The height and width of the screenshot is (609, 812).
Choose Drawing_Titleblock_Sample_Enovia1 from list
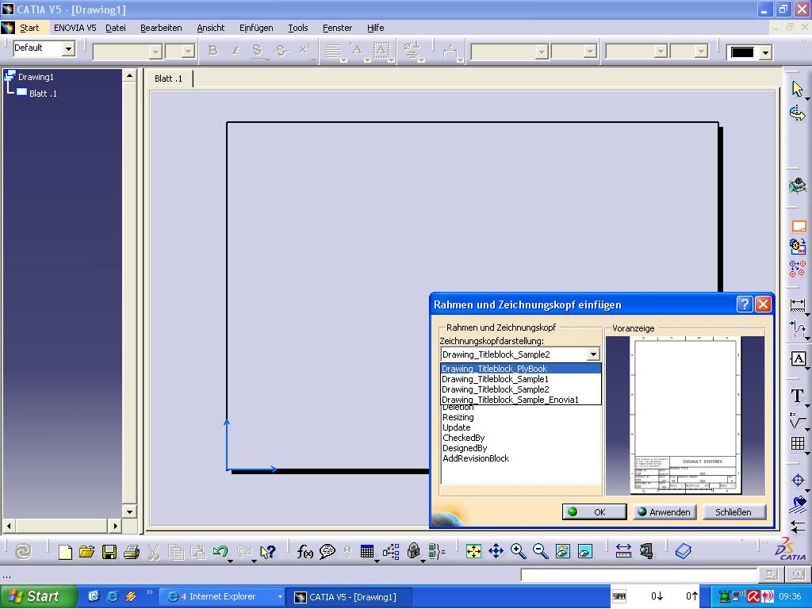click(x=520, y=400)
